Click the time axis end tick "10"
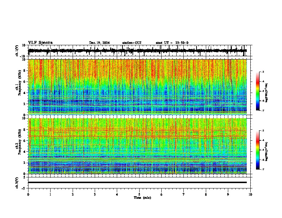Viewport: 282px width, 218px height. tap(250, 194)
